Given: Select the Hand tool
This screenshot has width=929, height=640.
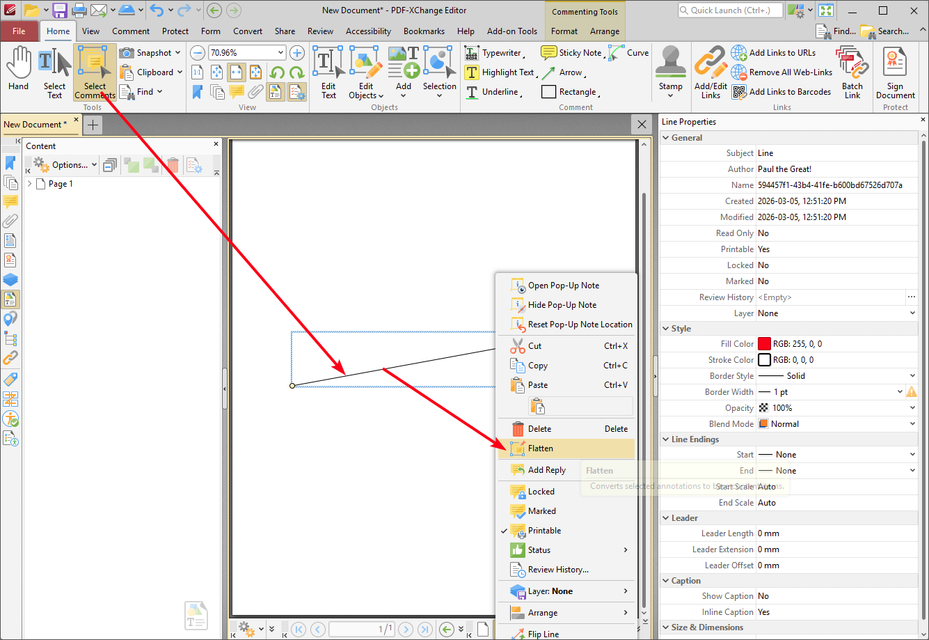Looking at the screenshot, I should pyautogui.click(x=19, y=70).
